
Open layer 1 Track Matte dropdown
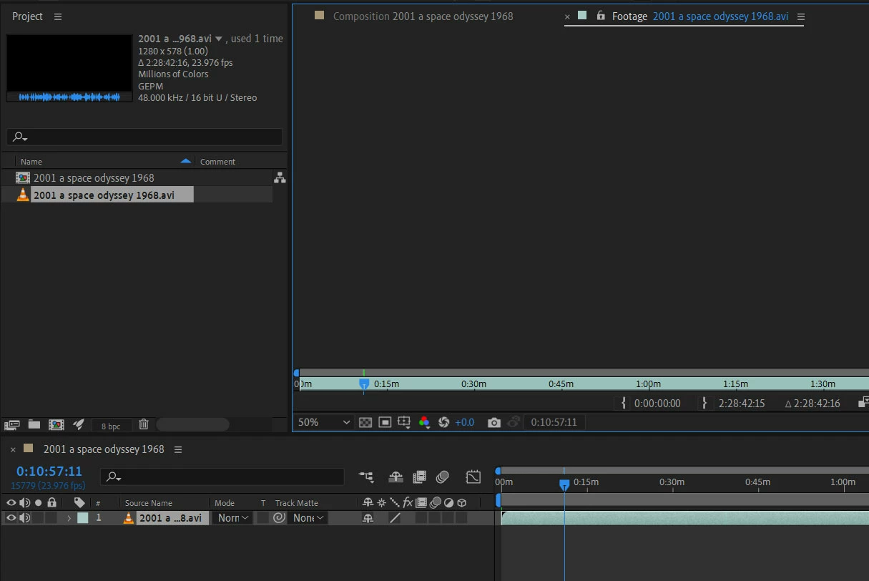click(x=309, y=518)
